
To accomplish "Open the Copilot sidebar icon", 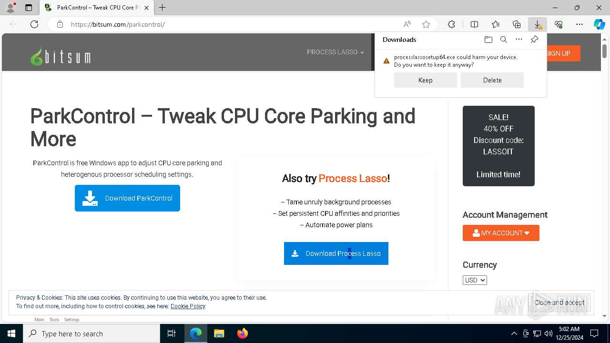I will [600, 24].
